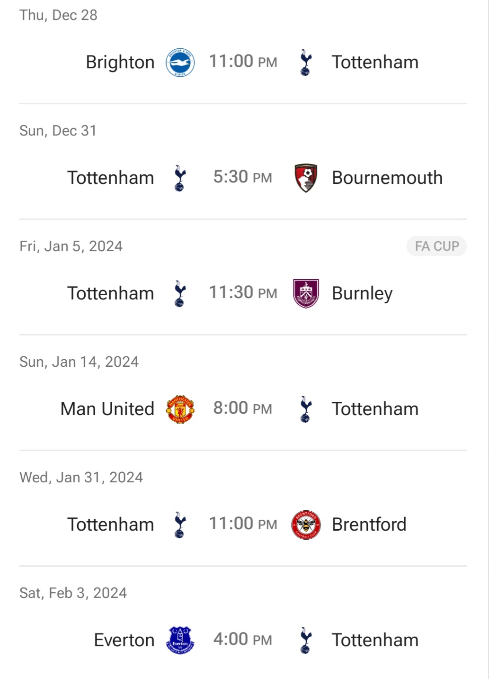Click the Burnley club crest
The width and height of the screenshot is (489, 679).
(306, 294)
